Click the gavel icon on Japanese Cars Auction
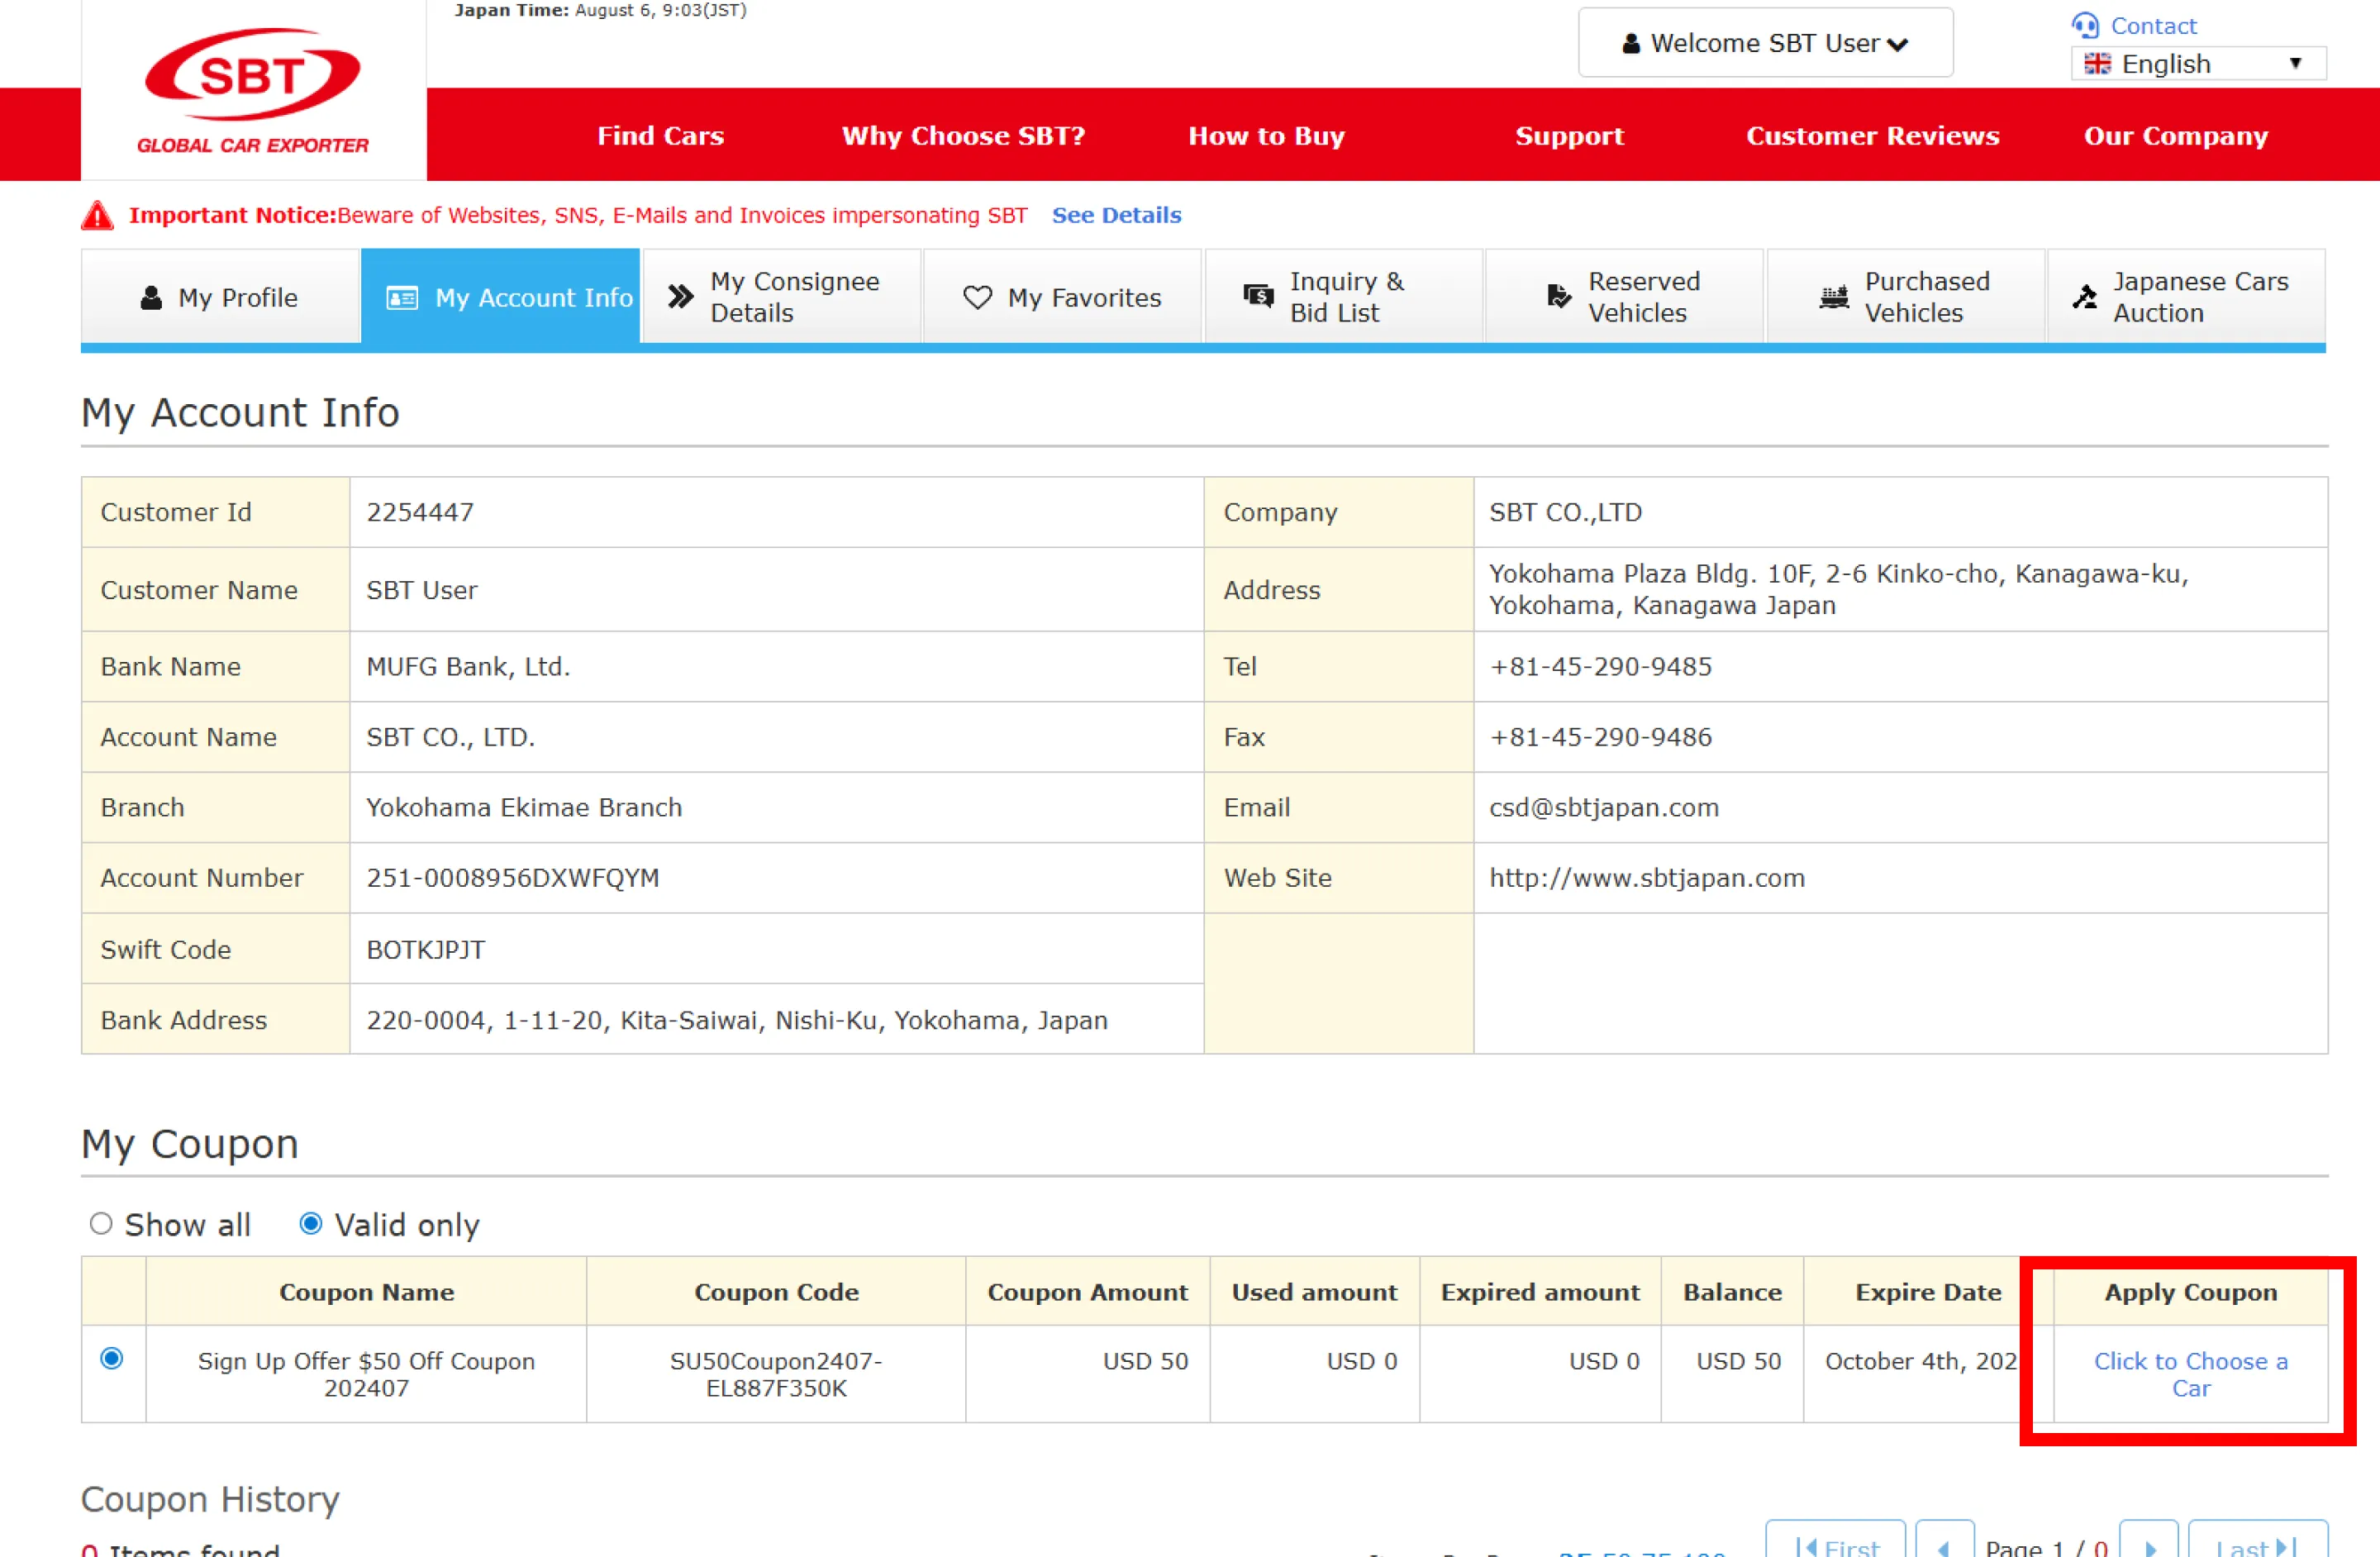Viewport: 2380px width, 1557px height. point(2084,297)
